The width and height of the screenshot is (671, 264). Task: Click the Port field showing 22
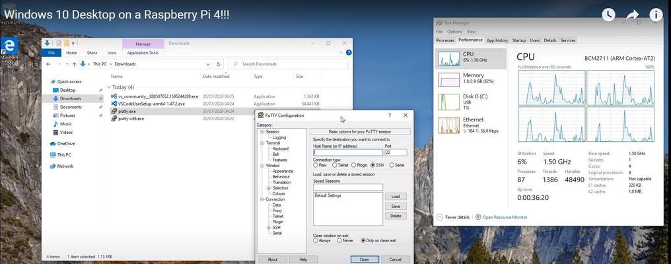[x=396, y=152]
